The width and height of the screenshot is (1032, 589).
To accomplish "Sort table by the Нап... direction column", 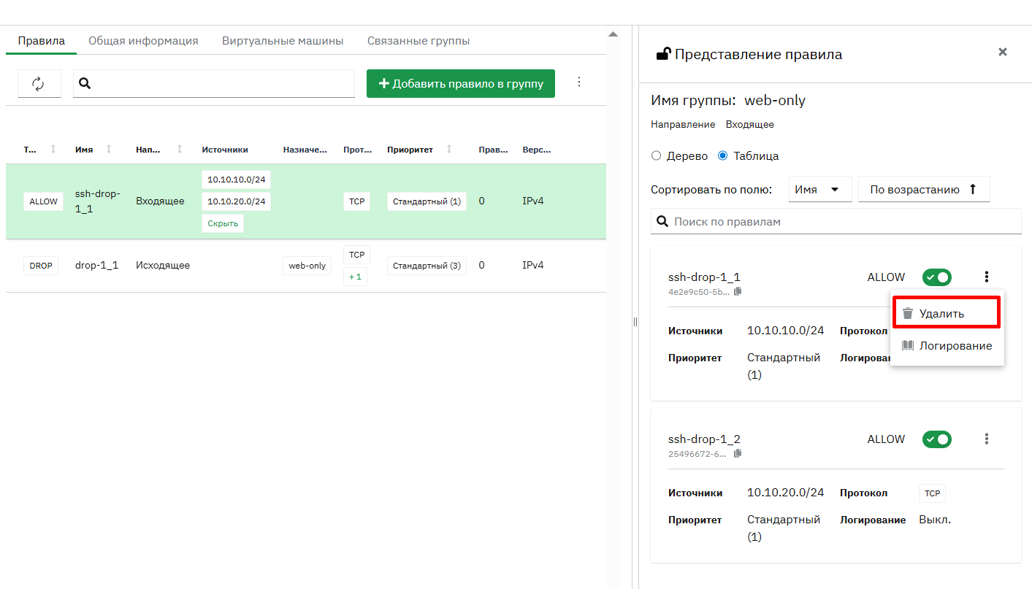I will pos(180,149).
